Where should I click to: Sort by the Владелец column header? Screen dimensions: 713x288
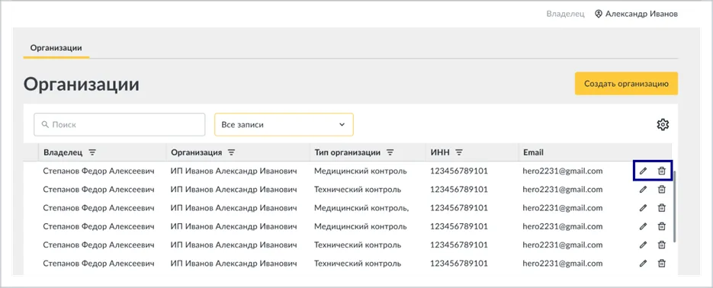(63, 152)
